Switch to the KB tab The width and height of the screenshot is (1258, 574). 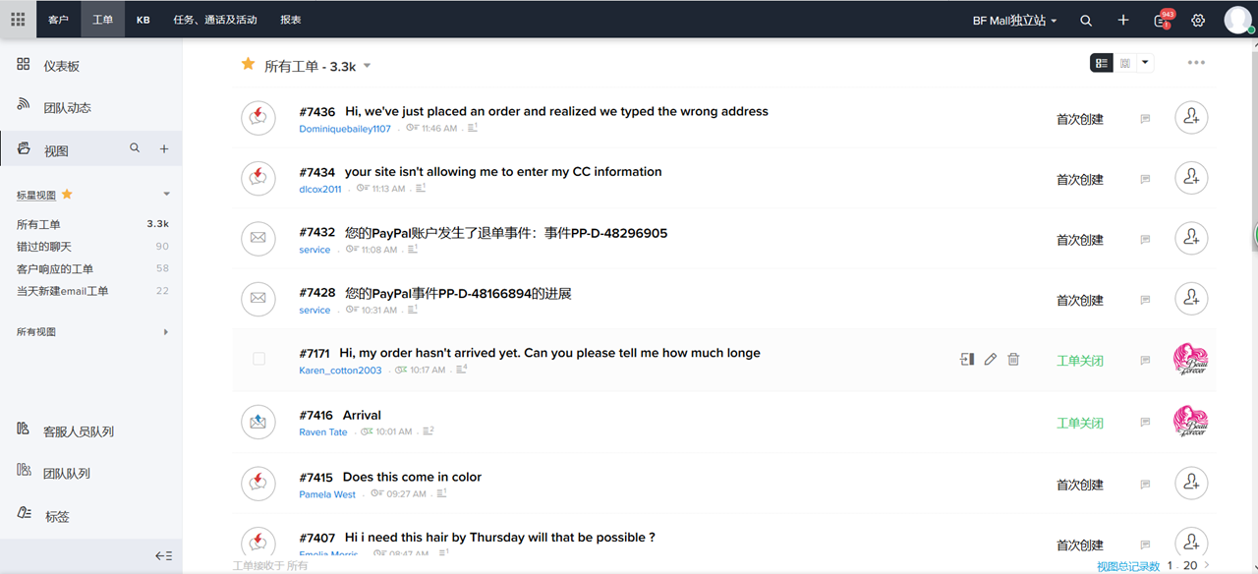(143, 20)
